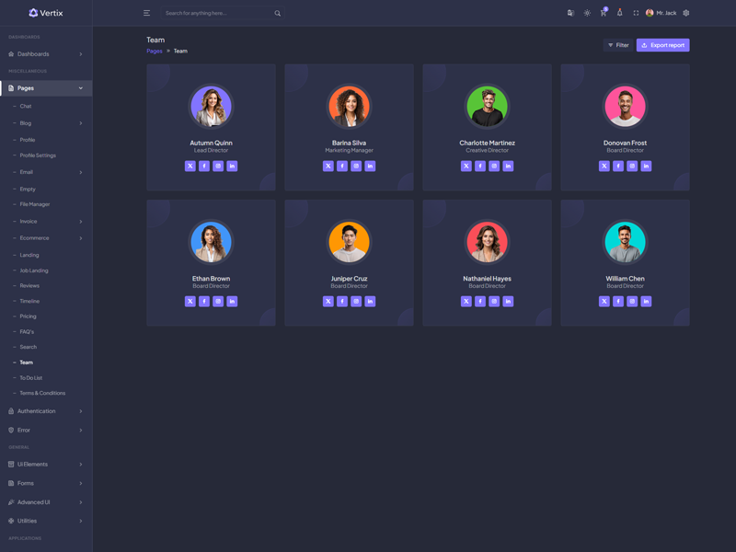Toggle fullscreen mode icon

(636, 13)
